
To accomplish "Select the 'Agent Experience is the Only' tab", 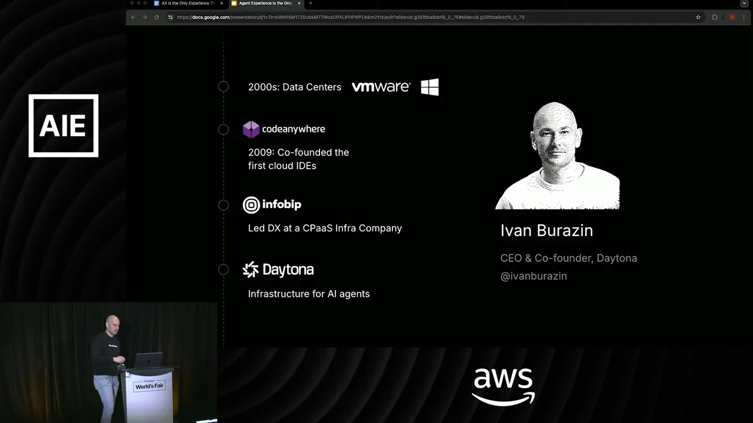I will pyautogui.click(x=266, y=4).
